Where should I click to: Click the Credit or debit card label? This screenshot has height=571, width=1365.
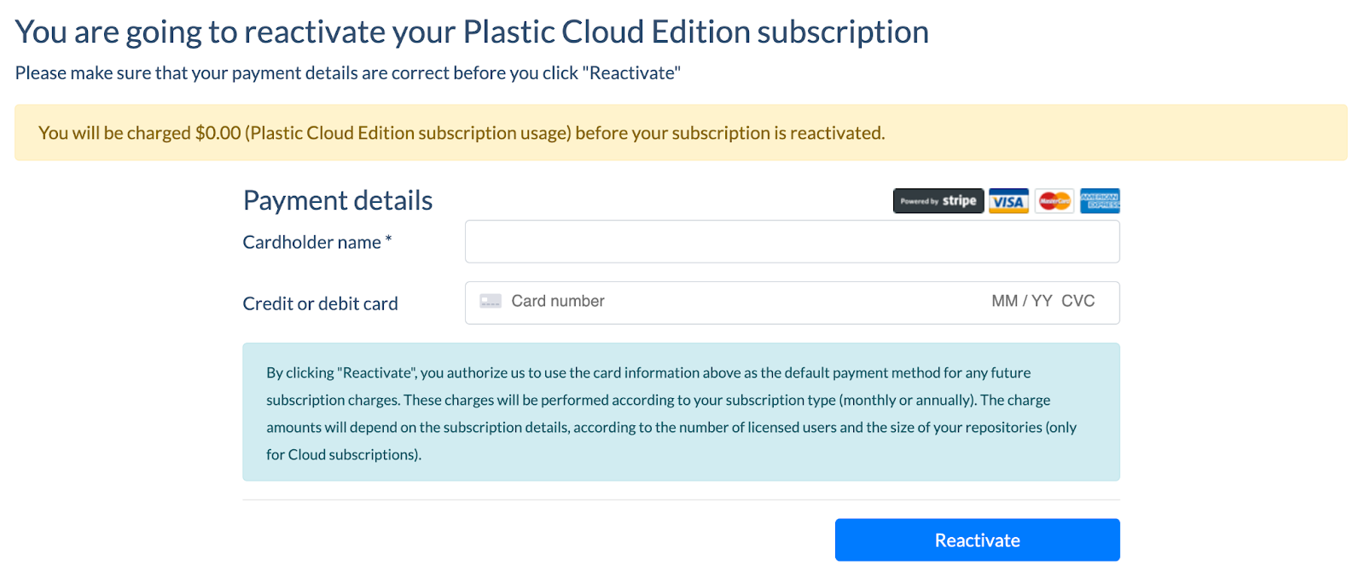320,303
